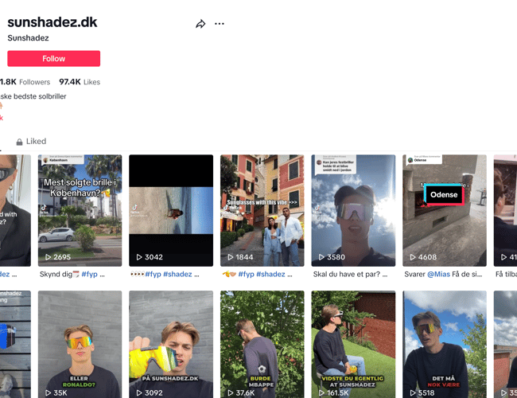Click the #fyp hashtag under 'Skynd dig'

click(x=89, y=275)
